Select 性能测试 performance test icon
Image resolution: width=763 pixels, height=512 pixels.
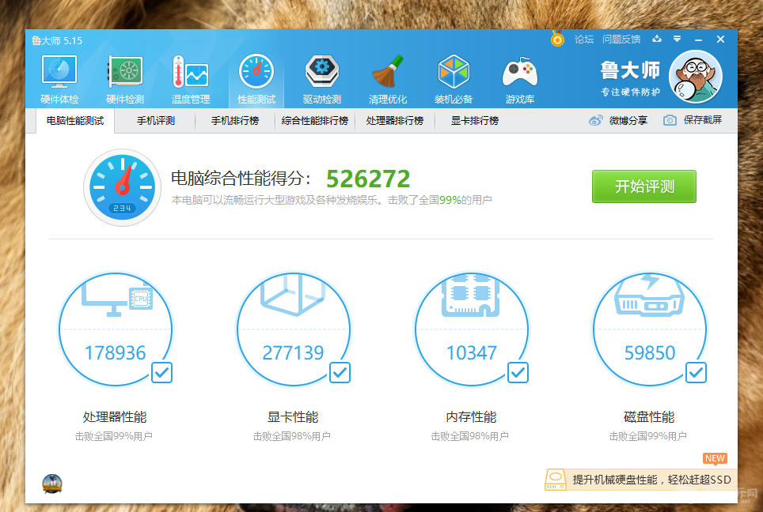pyautogui.click(x=256, y=79)
